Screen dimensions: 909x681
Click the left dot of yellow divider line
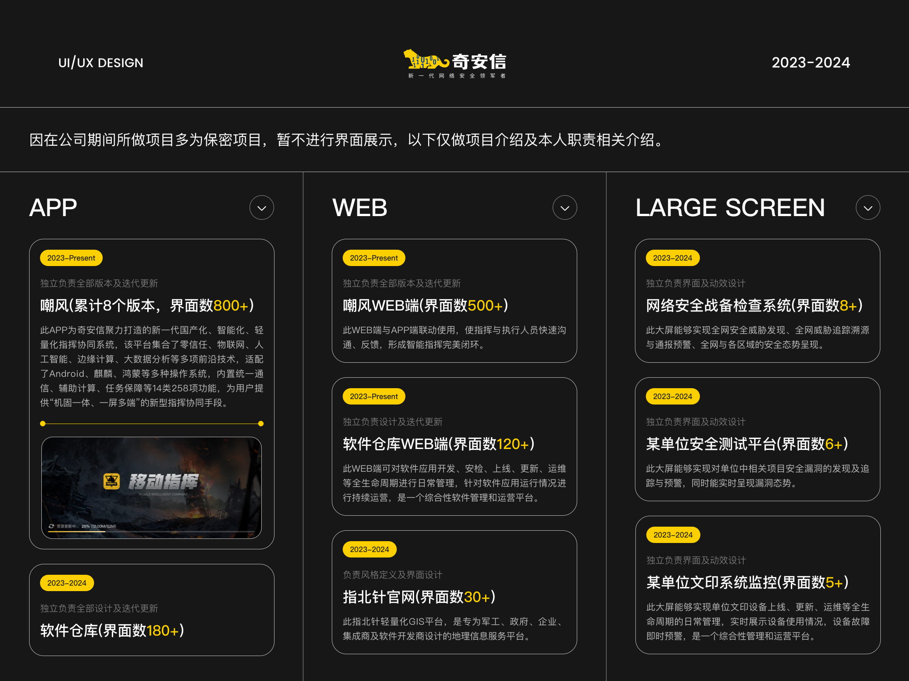tap(43, 424)
